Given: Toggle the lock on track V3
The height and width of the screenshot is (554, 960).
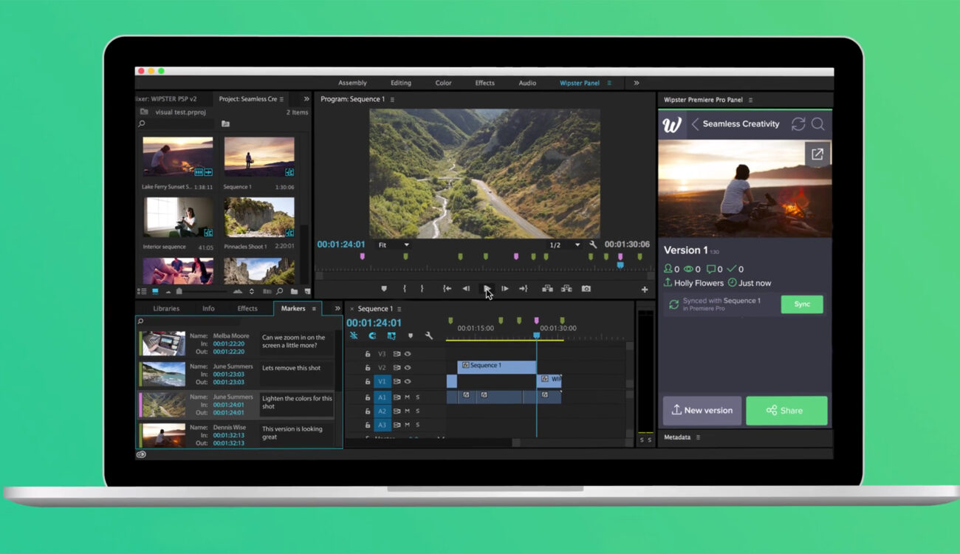Looking at the screenshot, I should click(368, 354).
